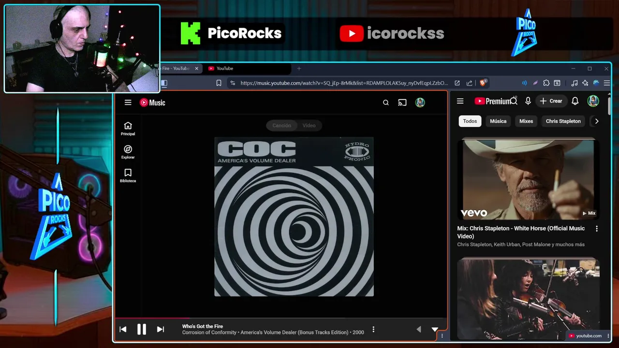Toggle the browser sidebar panel
Screen dimensions: 619x348
[164, 83]
